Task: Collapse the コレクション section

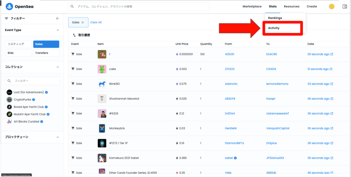Action: coord(58,67)
